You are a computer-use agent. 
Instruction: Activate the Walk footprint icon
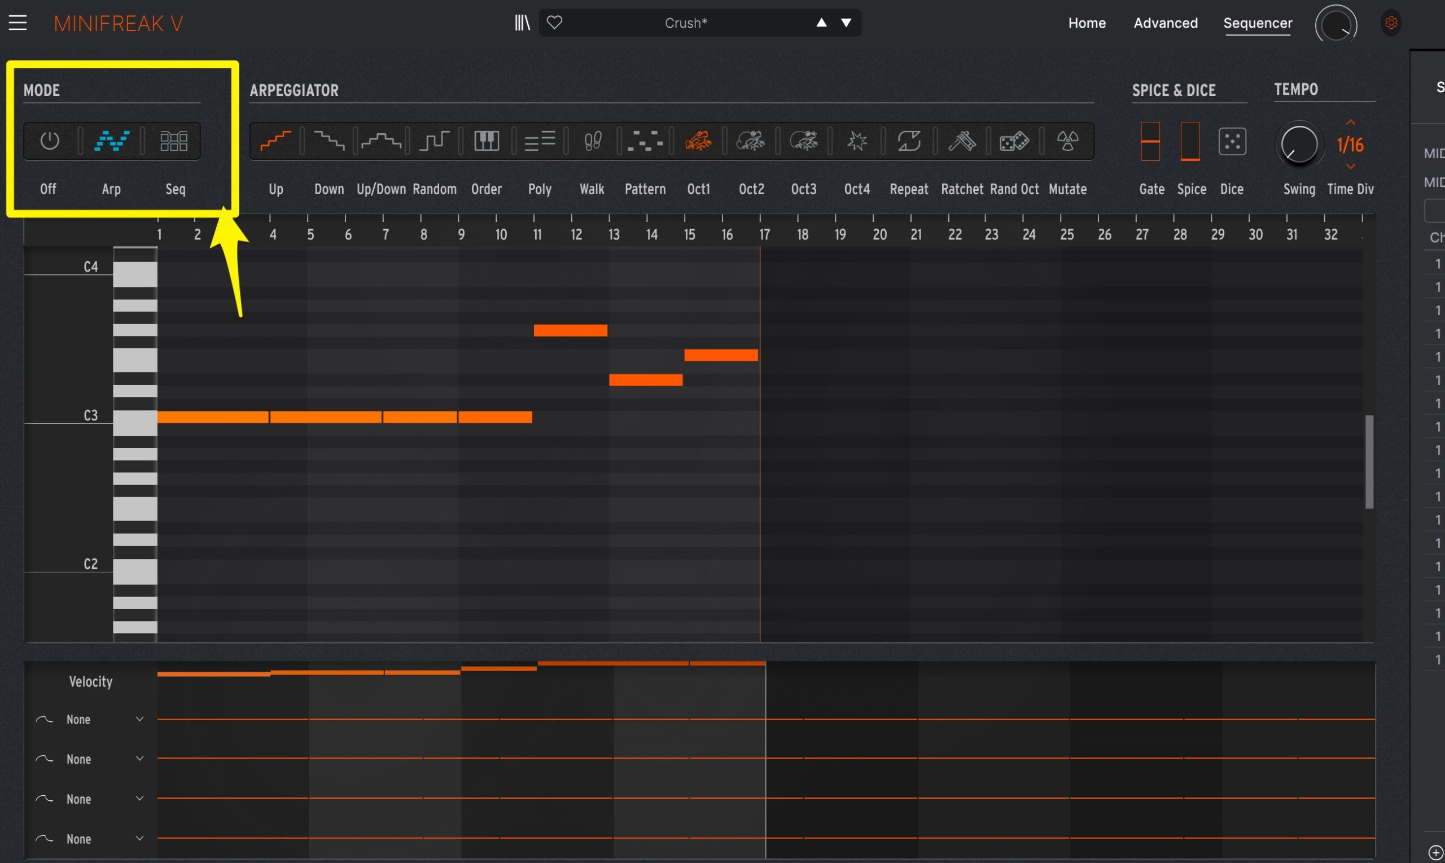pos(592,141)
